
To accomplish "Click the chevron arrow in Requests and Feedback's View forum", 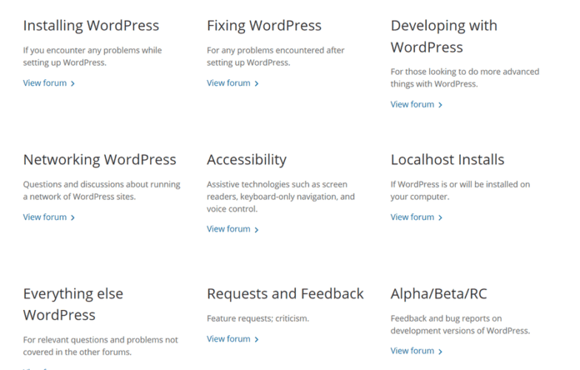I will click(257, 340).
